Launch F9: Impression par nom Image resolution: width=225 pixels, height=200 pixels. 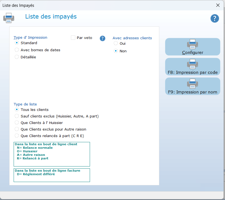pyautogui.click(x=193, y=86)
